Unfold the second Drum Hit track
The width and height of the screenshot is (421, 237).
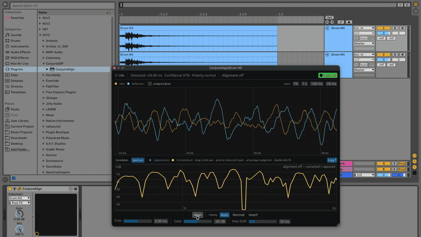click(x=327, y=54)
